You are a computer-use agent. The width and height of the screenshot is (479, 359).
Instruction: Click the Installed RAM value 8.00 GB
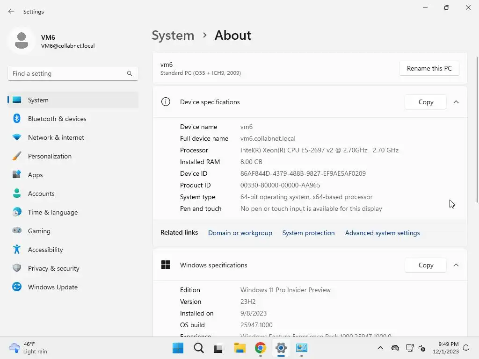pyautogui.click(x=251, y=162)
